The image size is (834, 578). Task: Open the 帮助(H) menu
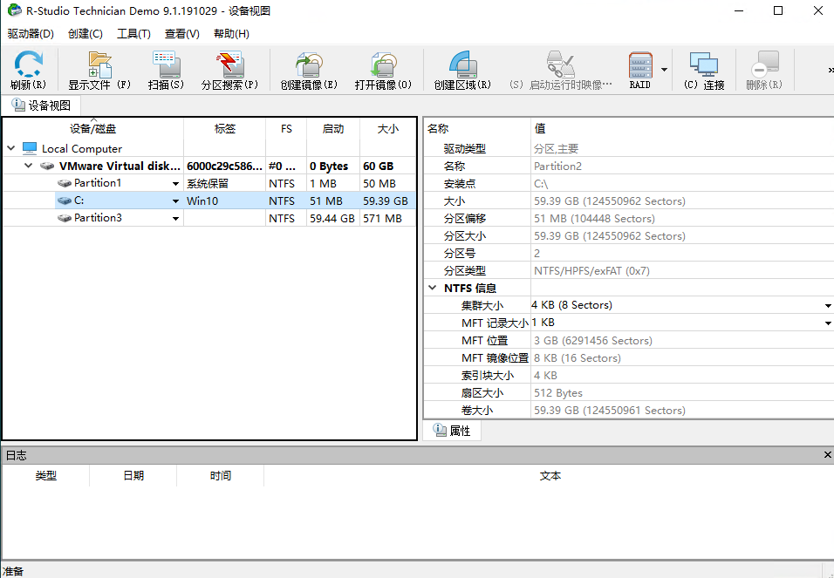click(231, 33)
